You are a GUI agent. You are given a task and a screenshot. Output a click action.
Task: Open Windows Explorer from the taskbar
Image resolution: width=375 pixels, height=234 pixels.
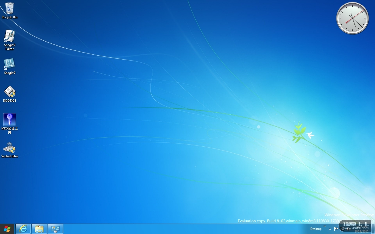pyautogui.click(x=39, y=229)
